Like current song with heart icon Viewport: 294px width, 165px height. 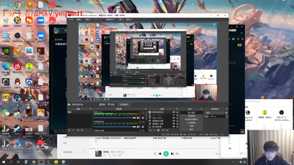[105, 155]
